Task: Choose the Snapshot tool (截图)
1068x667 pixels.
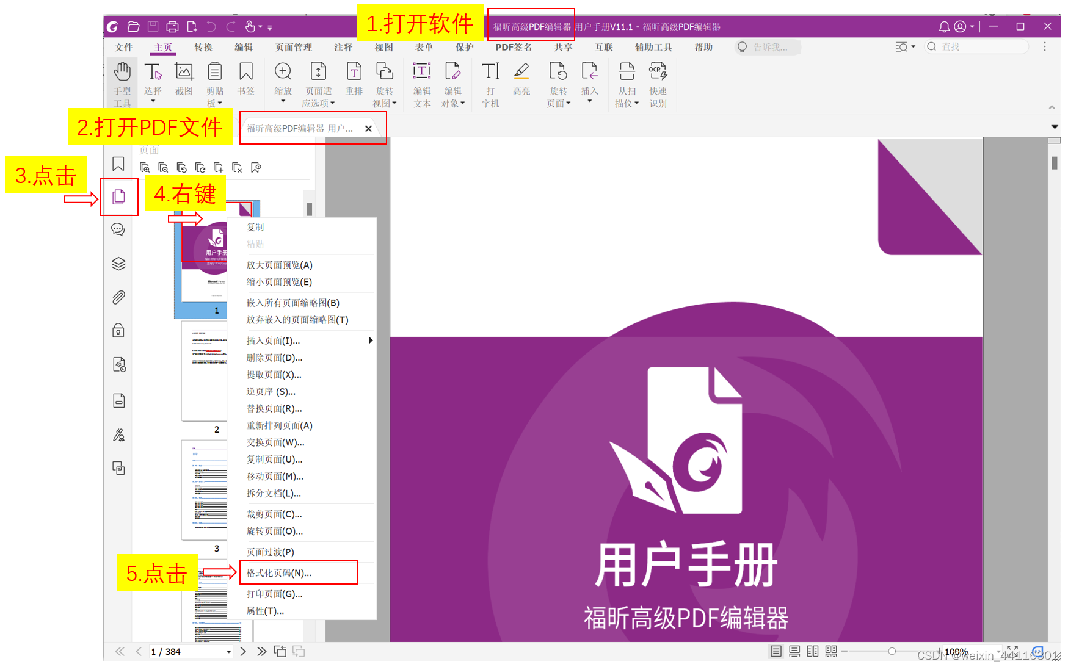Action: tap(184, 79)
